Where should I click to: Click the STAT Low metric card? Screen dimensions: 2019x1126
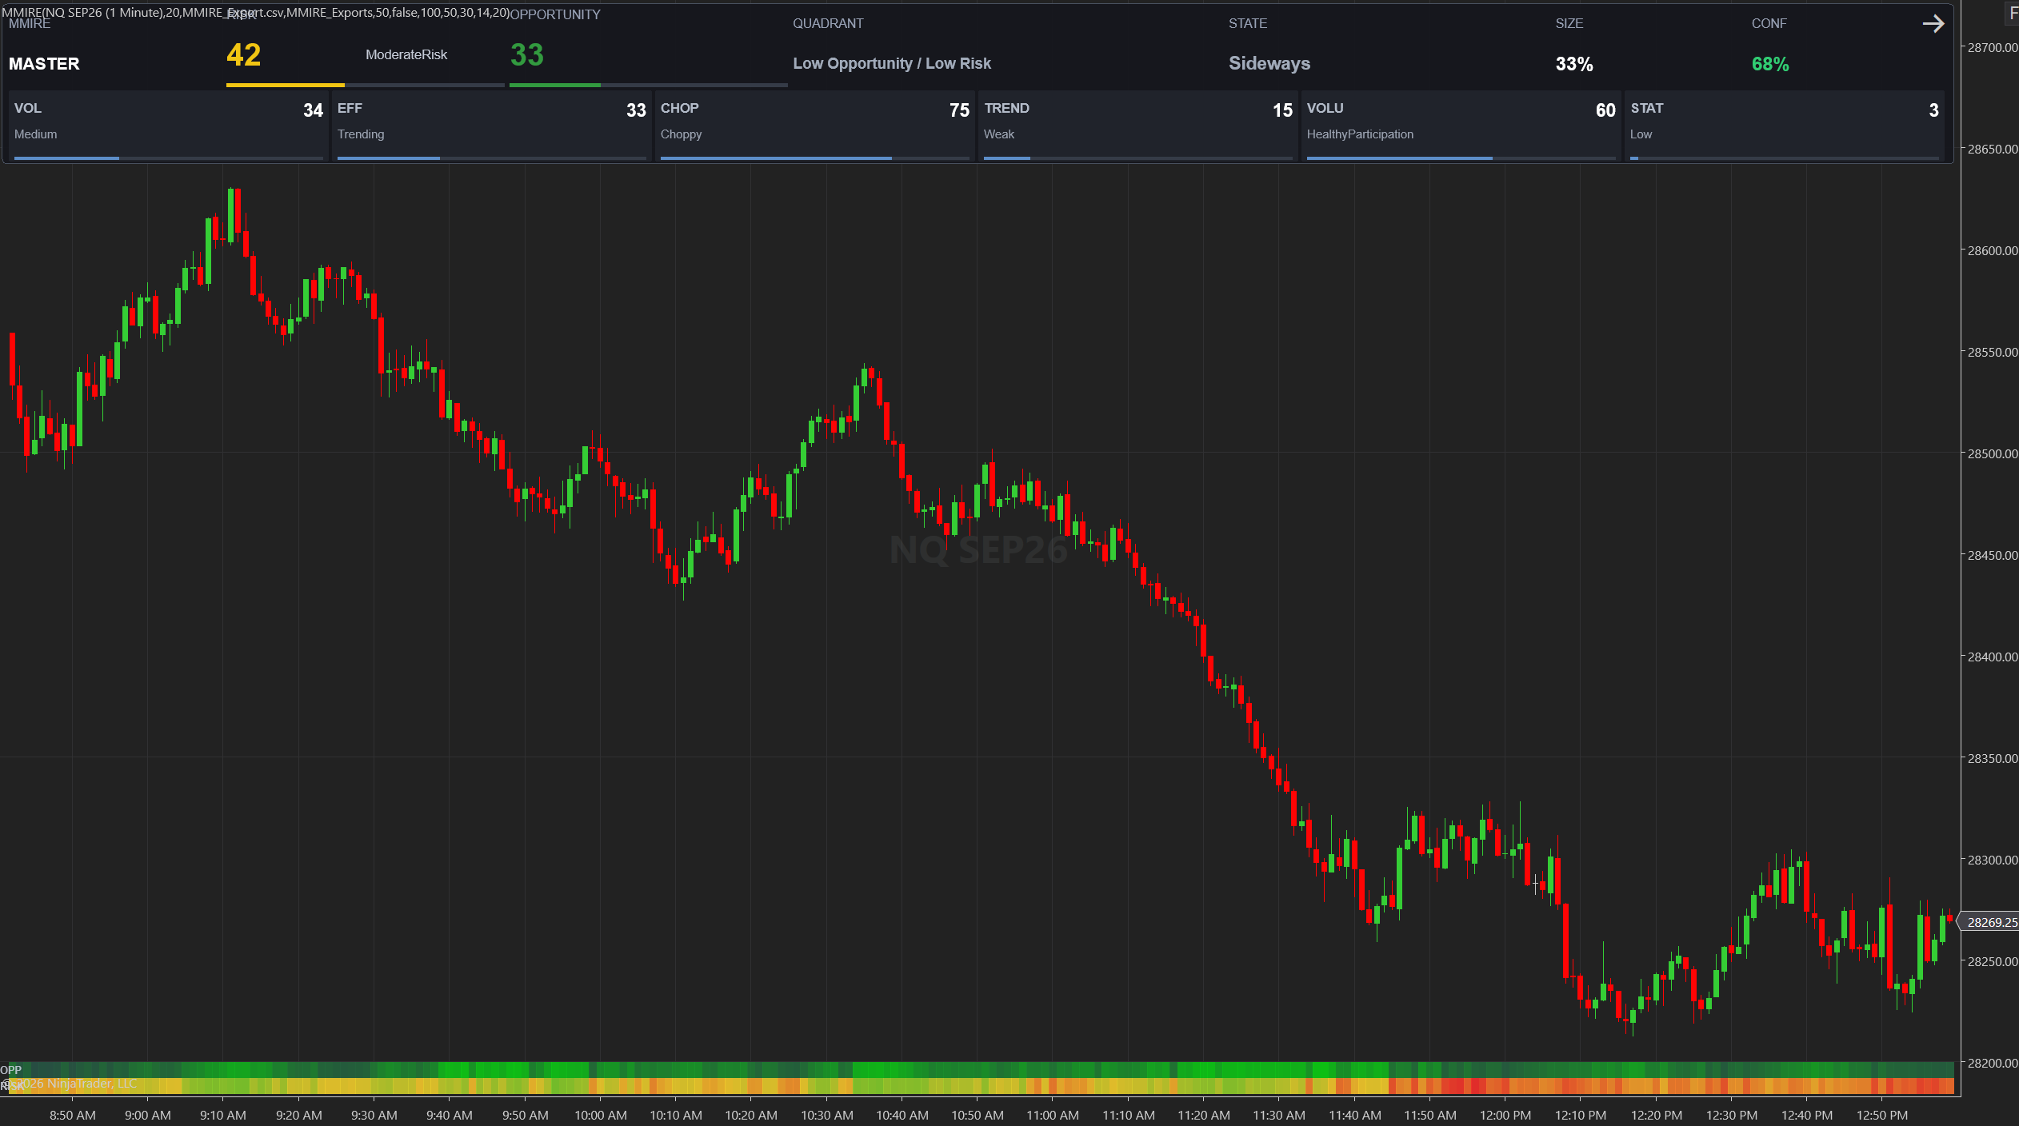[1784, 126]
